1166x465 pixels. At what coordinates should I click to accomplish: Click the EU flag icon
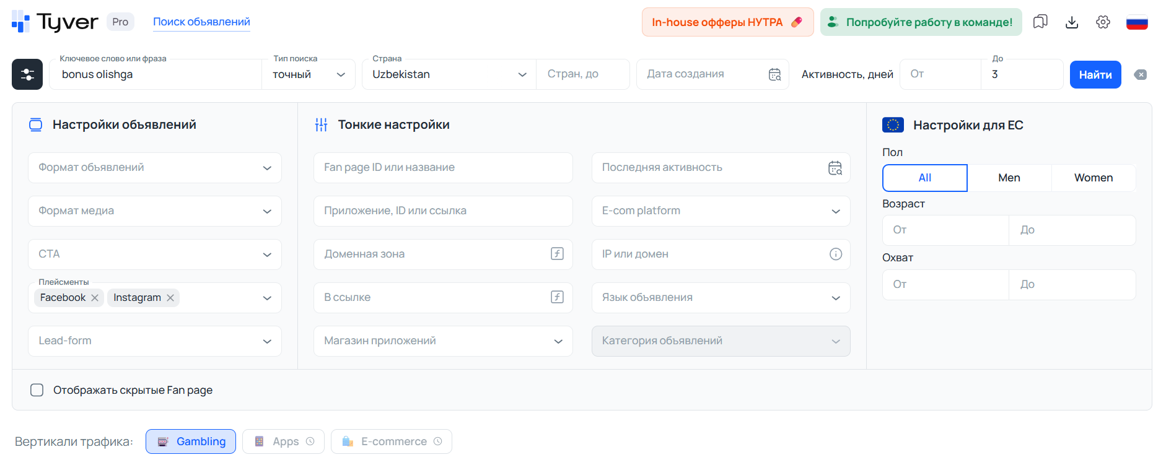pos(893,125)
